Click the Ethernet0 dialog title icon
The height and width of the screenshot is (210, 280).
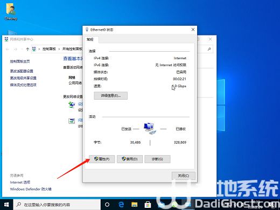[x=87, y=30]
